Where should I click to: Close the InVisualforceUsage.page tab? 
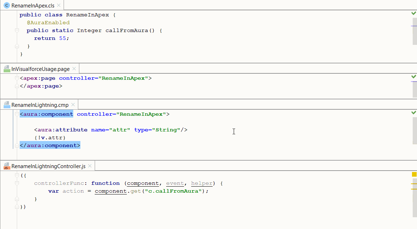point(74,69)
